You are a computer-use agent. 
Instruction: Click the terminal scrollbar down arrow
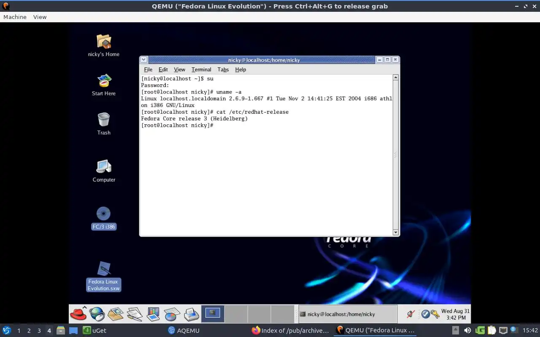[x=396, y=232]
